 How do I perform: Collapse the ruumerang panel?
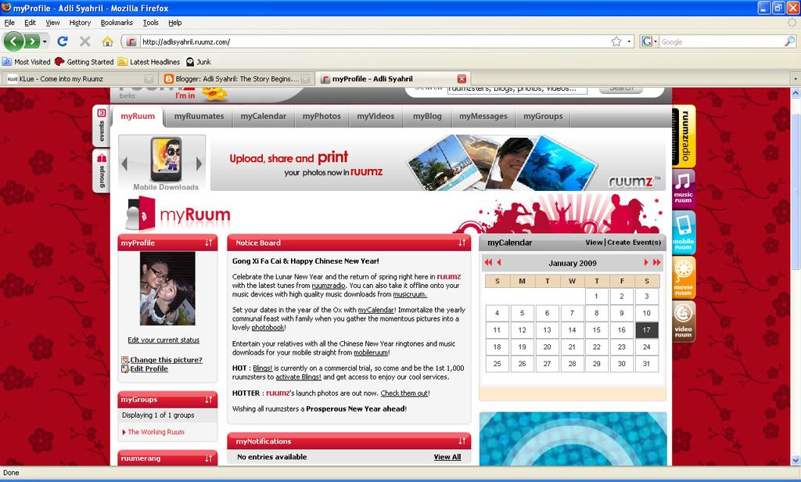pos(208,459)
